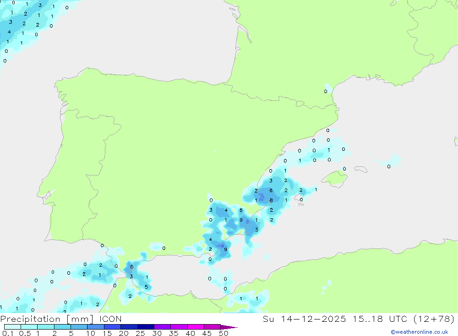Pick the 15–20 mm legend swatch

point(113,327)
